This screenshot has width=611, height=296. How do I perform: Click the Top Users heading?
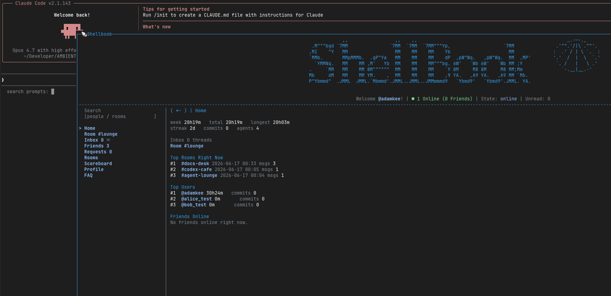click(183, 187)
